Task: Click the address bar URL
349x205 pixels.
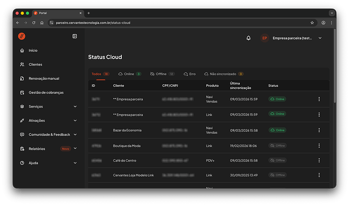Action: (x=93, y=23)
